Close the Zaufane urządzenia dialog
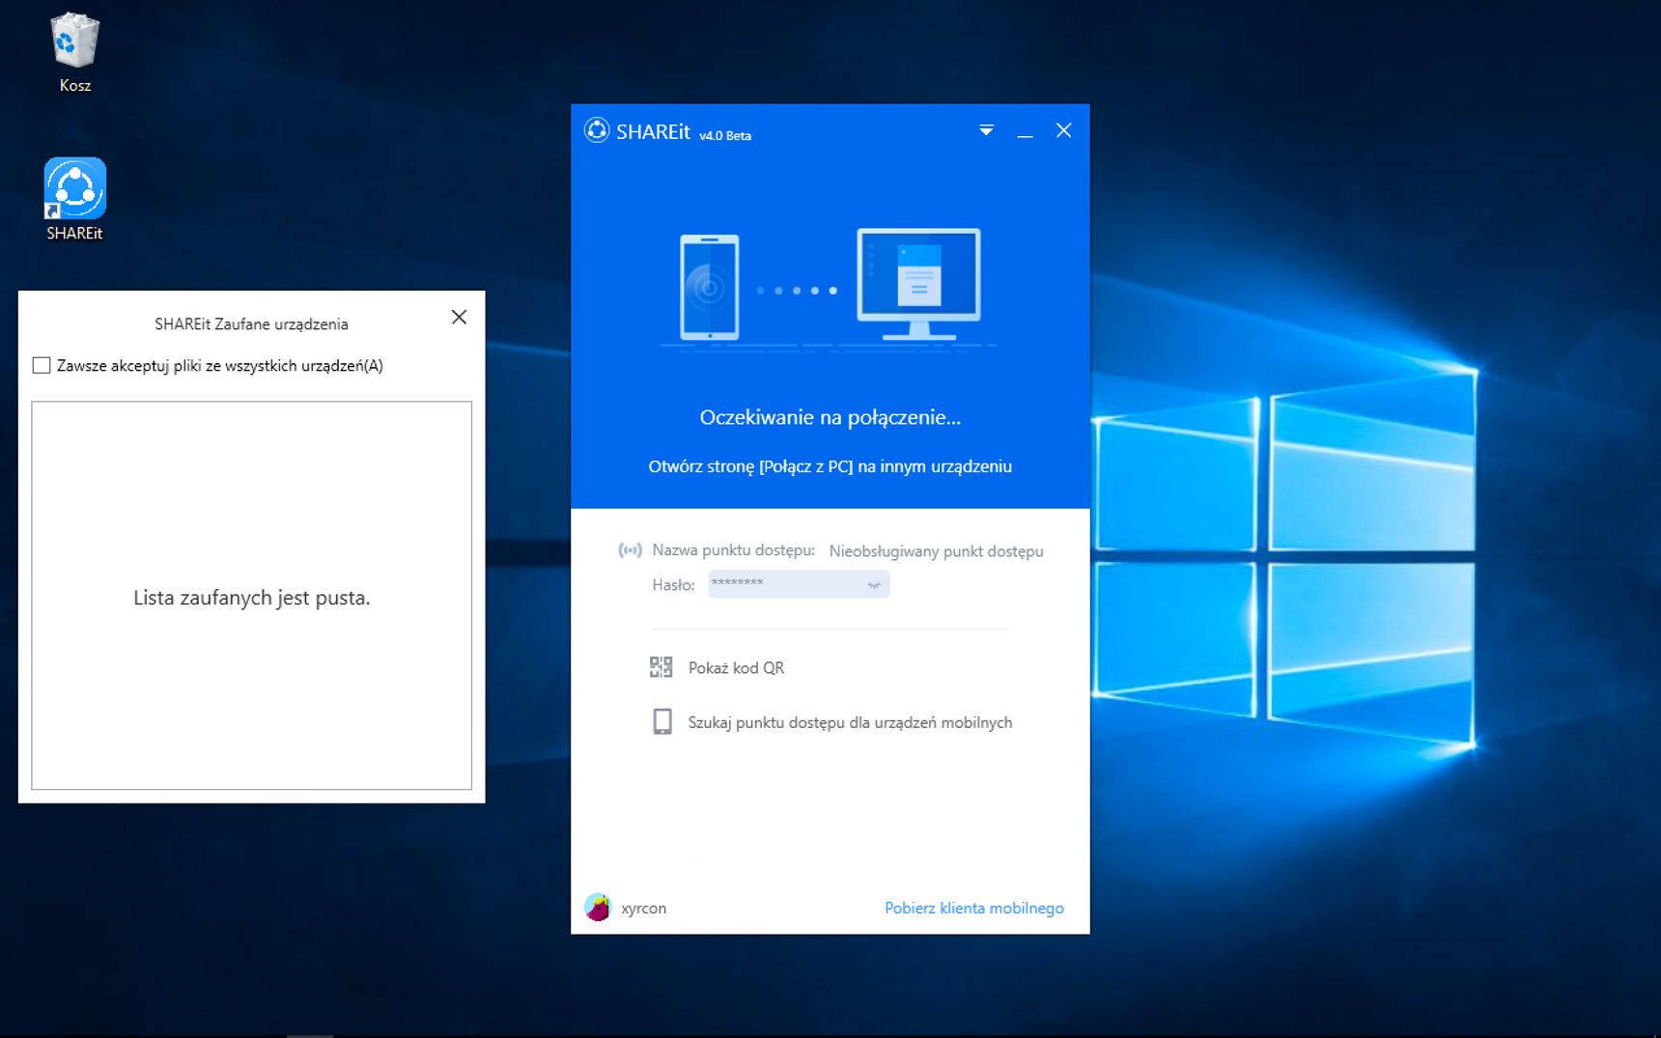The width and height of the screenshot is (1661, 1038). (459, 318)
